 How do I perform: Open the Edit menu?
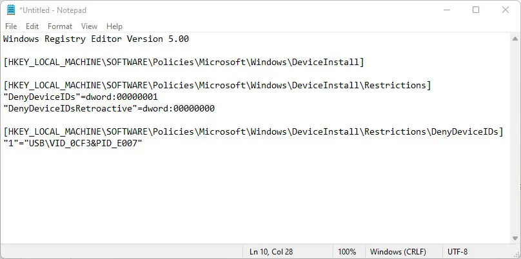(32, 26)
